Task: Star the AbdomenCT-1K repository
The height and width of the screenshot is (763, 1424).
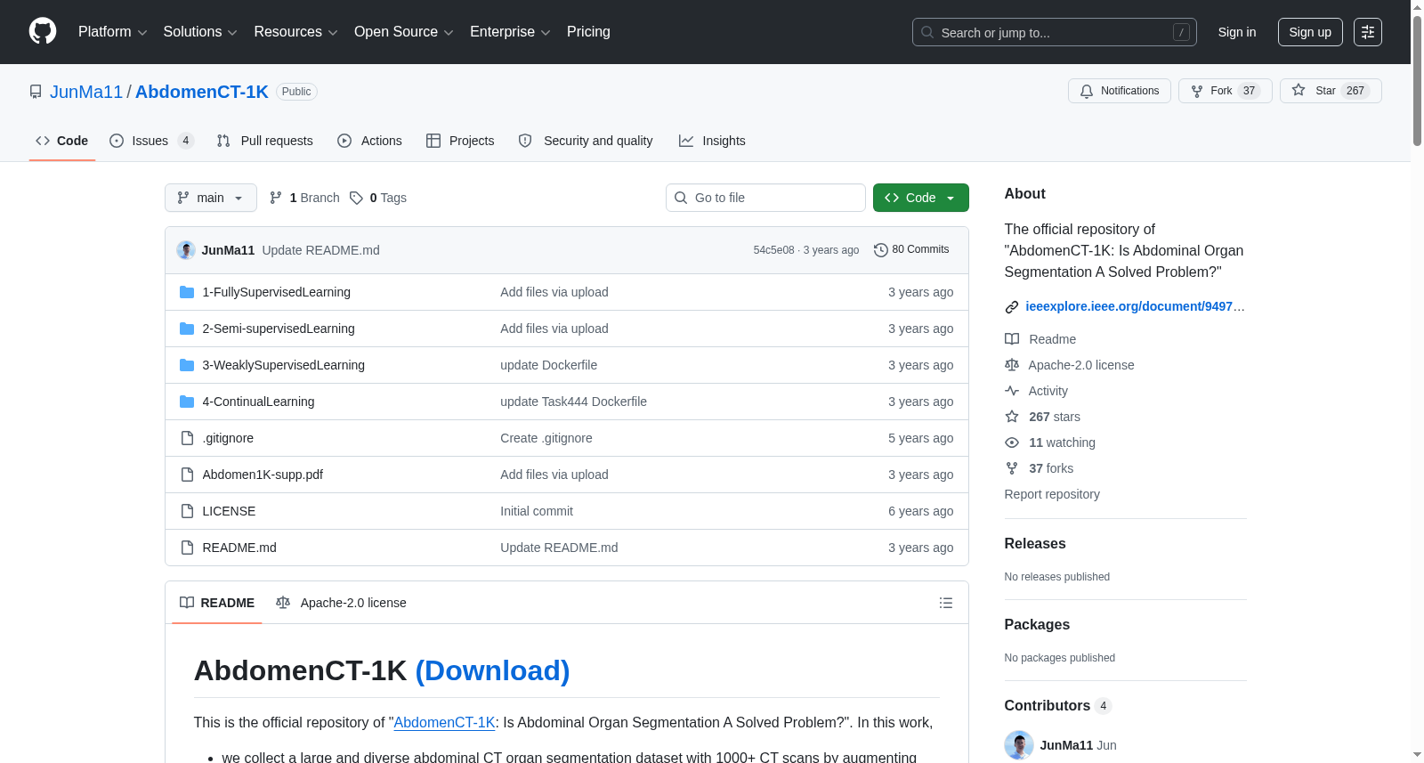Action: tap(1331, 91)
